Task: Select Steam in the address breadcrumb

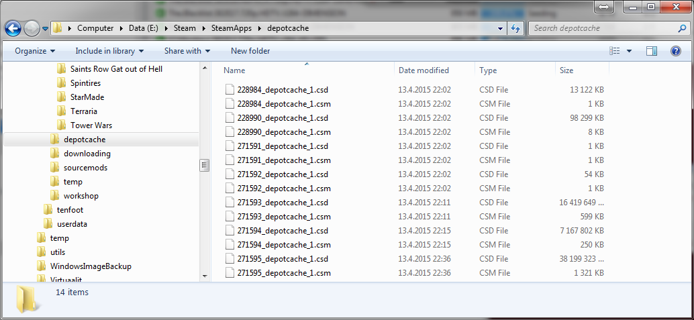Action: point(185,28)
